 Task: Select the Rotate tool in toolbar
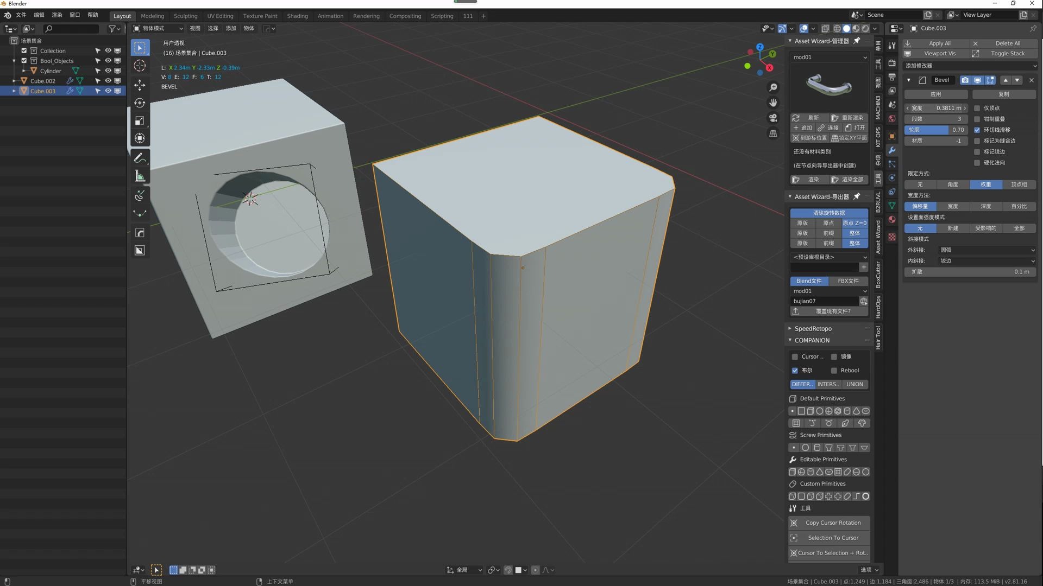click(x=140, y=103)
